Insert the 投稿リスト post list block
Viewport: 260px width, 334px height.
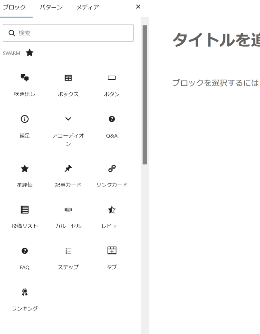(25, 217)
